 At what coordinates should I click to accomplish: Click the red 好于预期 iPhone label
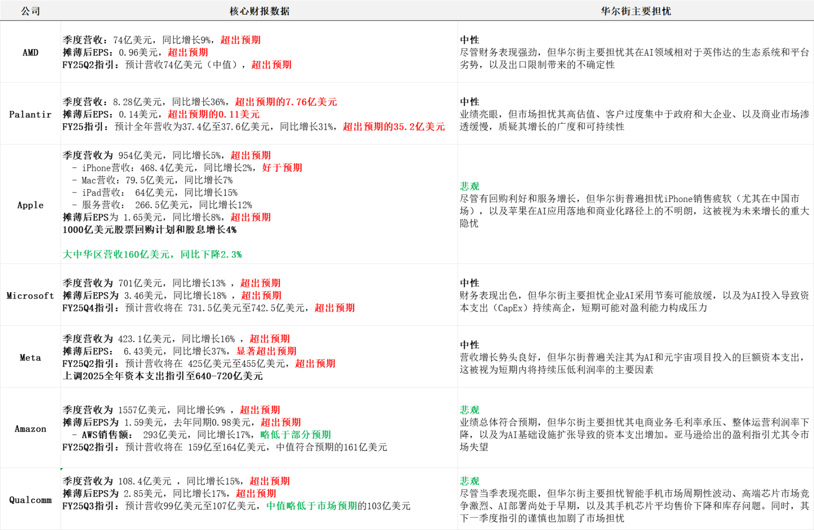pyautogui.click(x=282, y=167)
